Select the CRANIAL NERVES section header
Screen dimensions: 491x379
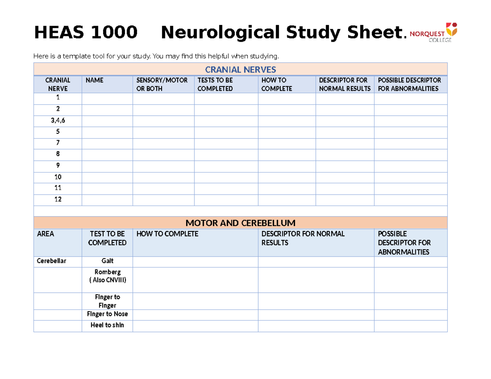click(x=241, y=70)
